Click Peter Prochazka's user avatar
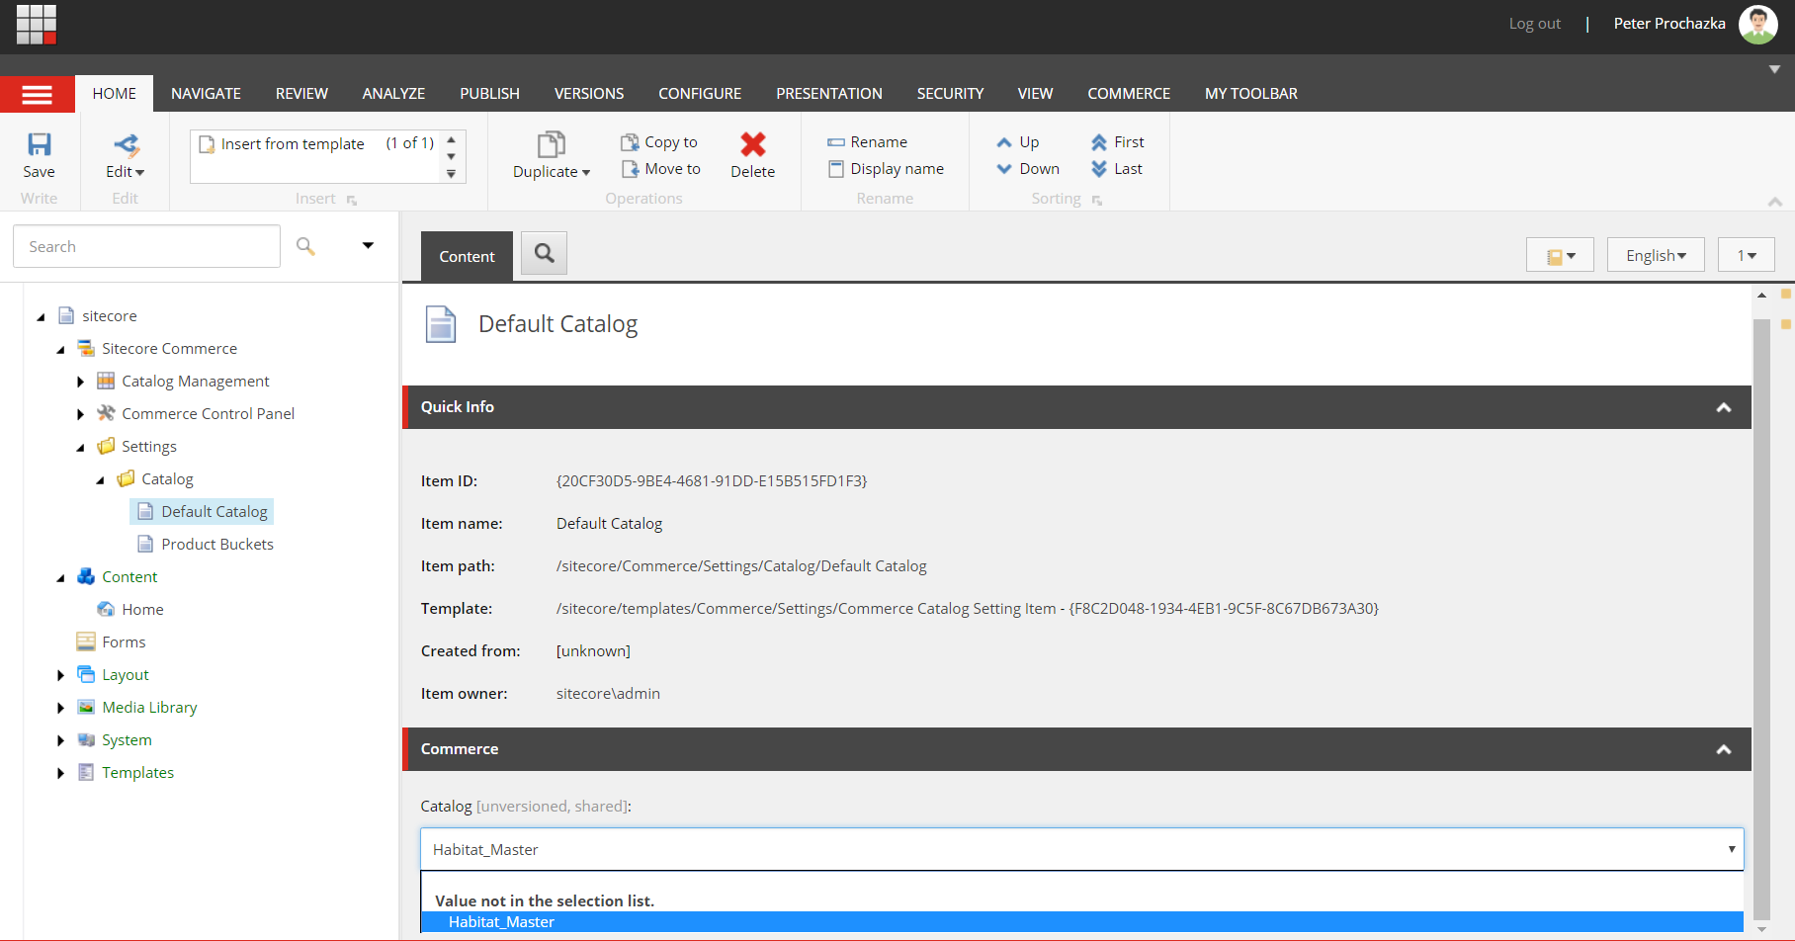Screen dimensions: 1795x941 [1757, 25]
